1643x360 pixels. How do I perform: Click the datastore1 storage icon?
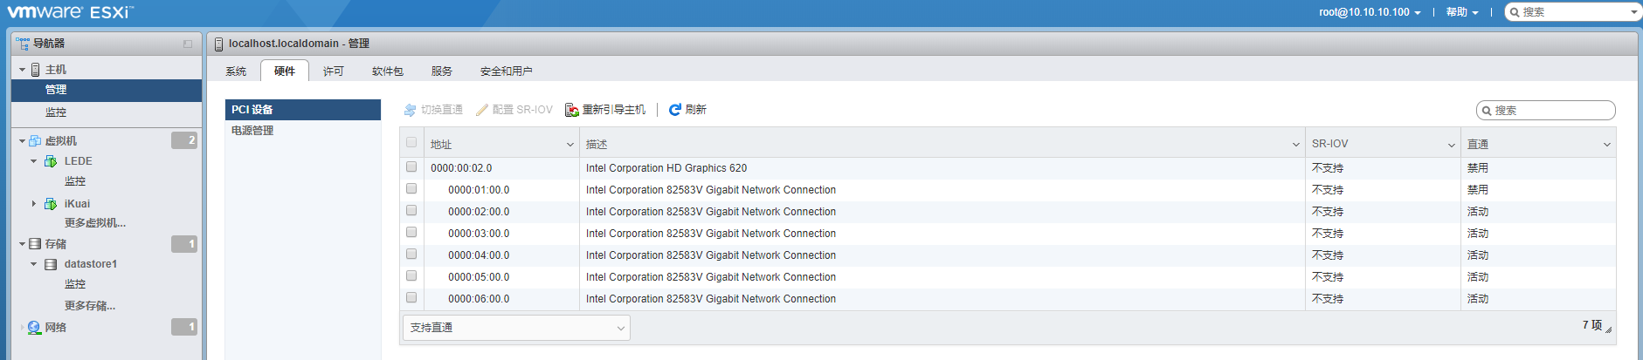click(x=51, y=264)
